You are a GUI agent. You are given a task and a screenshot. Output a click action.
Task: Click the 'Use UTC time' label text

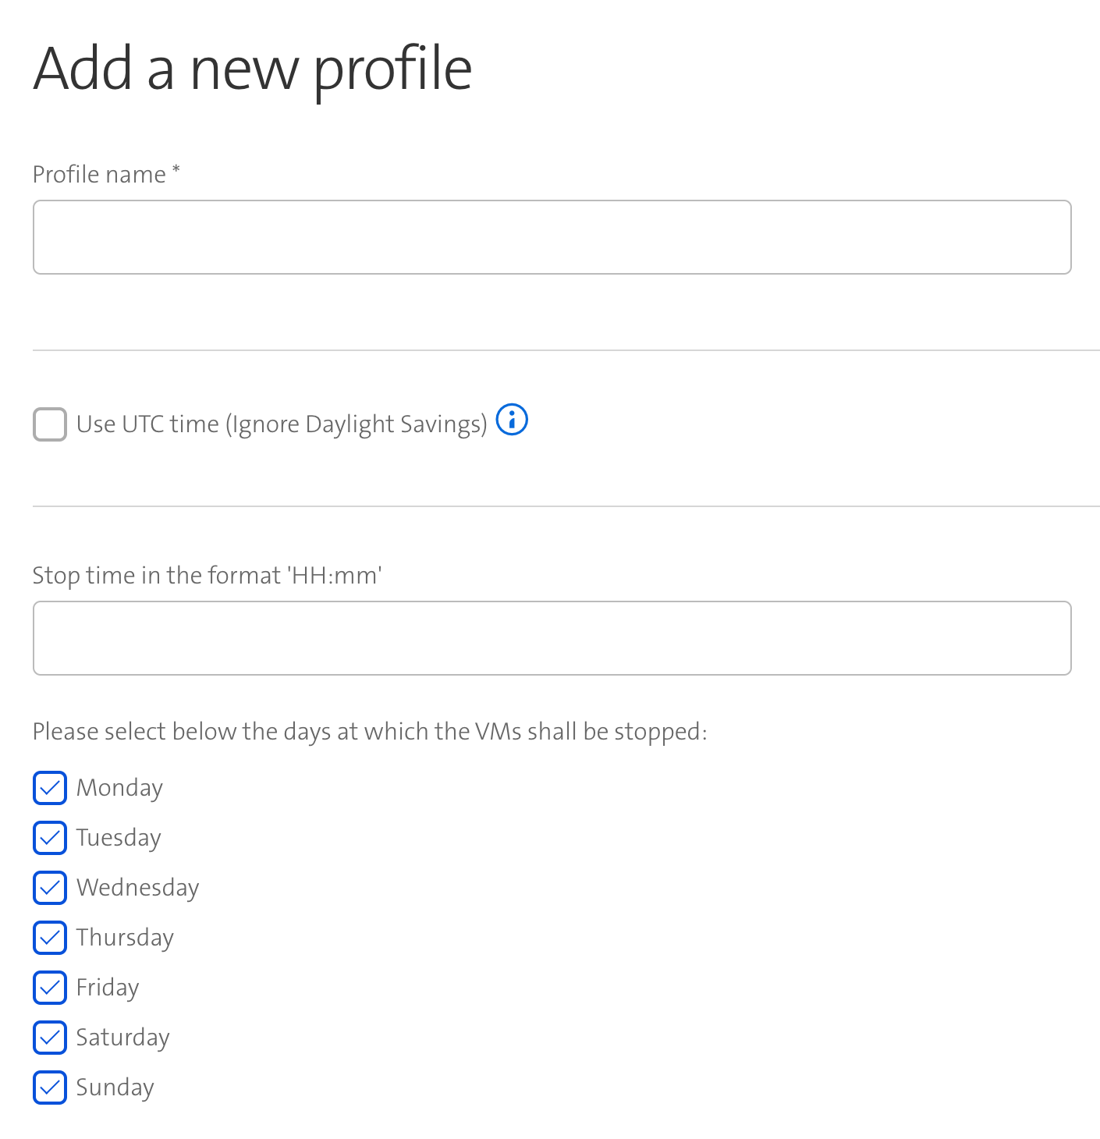tap(282, 424)
